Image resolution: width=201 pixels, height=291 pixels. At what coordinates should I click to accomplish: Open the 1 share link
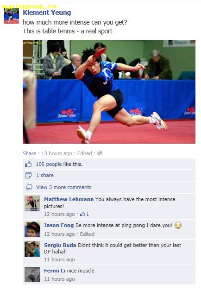[45, 175]
